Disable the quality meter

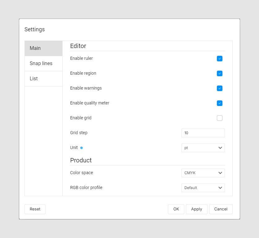point(220,103)
